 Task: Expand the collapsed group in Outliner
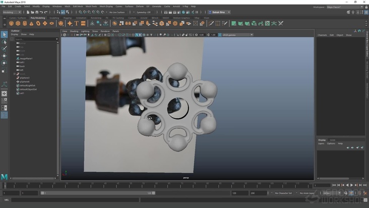tap(14, 74)
